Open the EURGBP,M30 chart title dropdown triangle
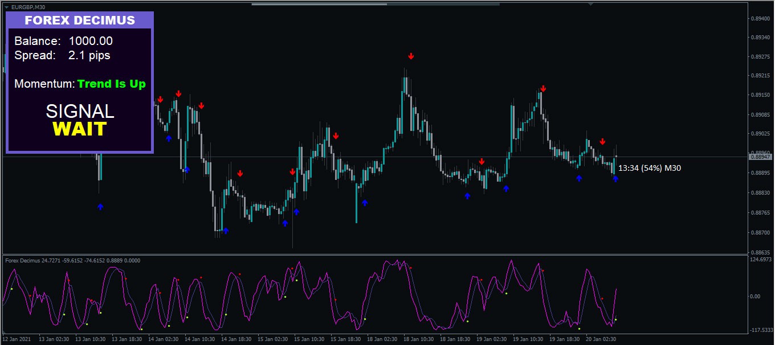The image size is (775, 345). click(x=7, y=7)
